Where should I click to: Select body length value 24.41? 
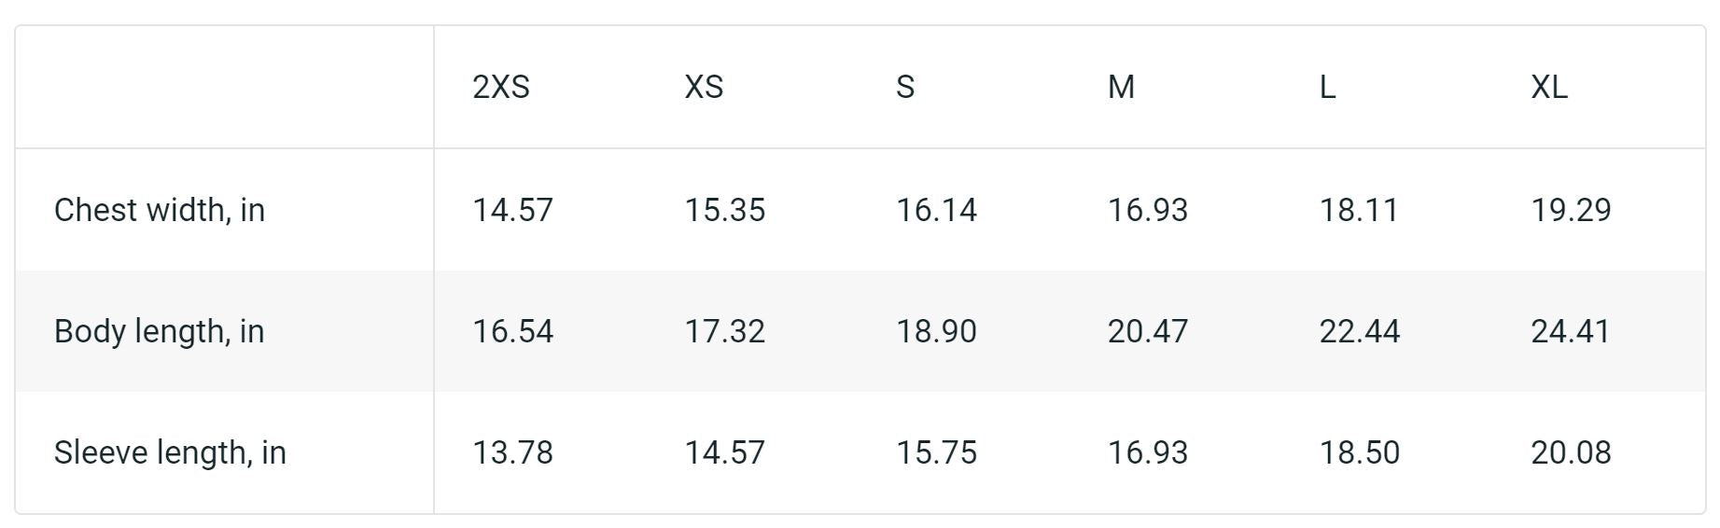1571,331
